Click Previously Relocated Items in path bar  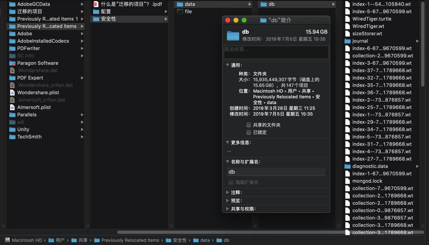pyautogui.click(x=130, y=240)
